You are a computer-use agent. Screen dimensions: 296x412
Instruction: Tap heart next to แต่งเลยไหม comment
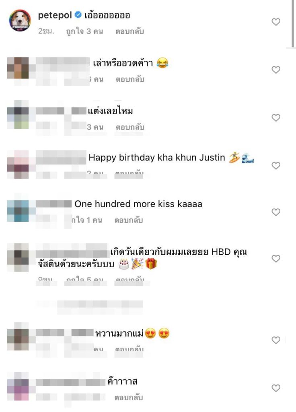coord(276,118)
